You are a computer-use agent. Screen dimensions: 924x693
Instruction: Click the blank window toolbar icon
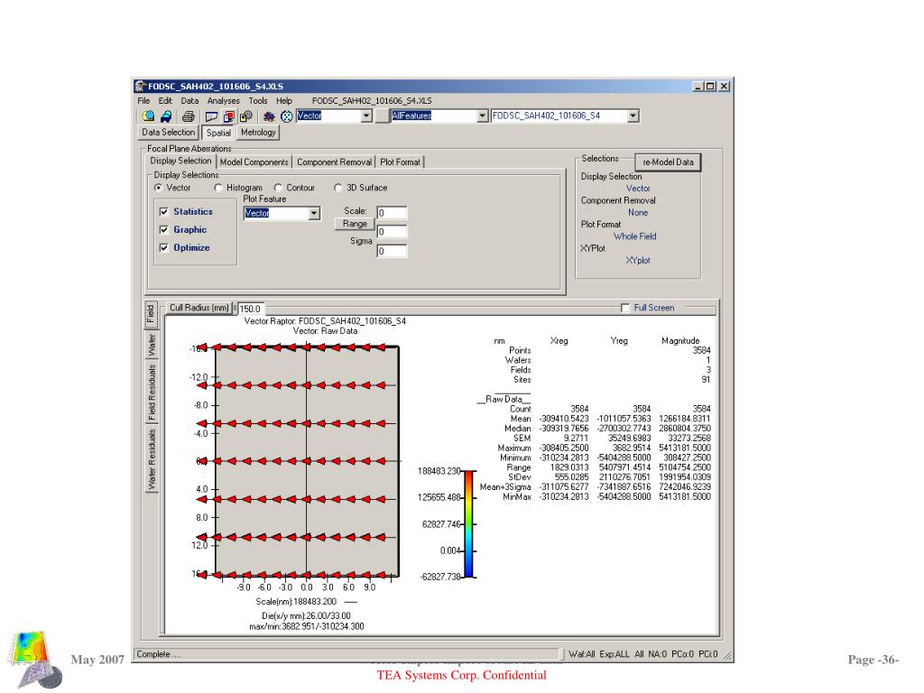point(211,116)
